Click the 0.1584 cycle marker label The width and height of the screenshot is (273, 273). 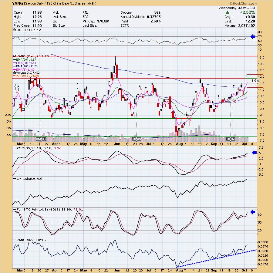tap(41, 139)
